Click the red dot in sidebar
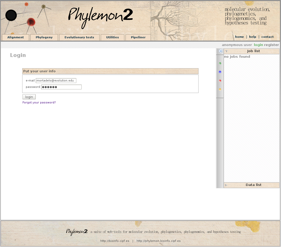Viewport: 281px width, 247px height. tap(220, 81)
